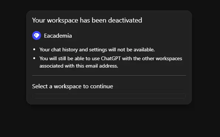Select the Eacademia workspace name label
Image resolution: width=220 pixels, height=137 pixels.
point(58,36)
